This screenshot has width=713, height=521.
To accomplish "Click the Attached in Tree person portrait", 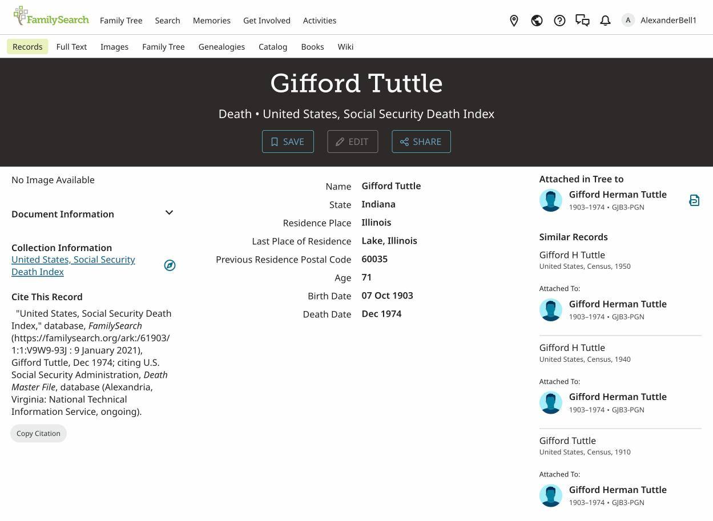I will (x=551, y=200).
